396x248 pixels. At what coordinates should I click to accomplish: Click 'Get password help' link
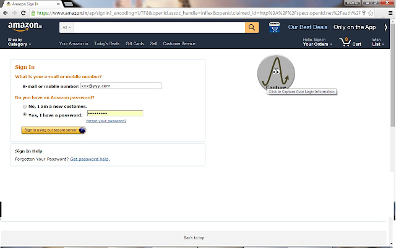click(89, 159)
